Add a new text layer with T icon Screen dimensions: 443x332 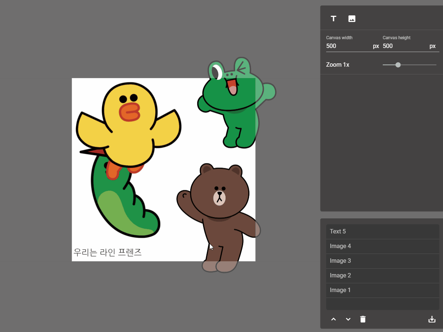coord(334,19)
